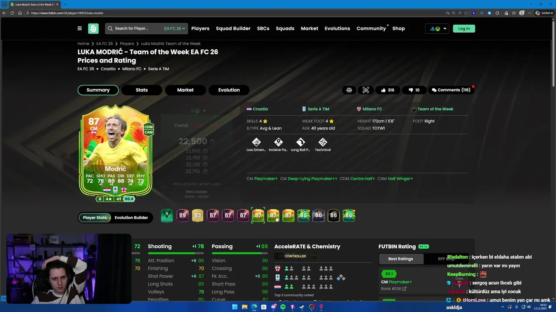Click the search magnifier icon
The height and width of the screenshot is (312, 556).
coord(110,29)
